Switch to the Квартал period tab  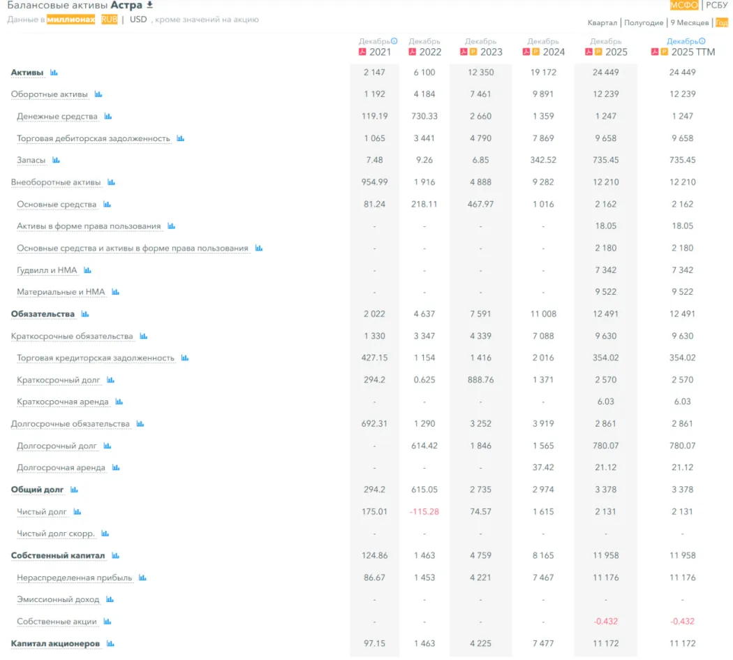pyautogui.click(x=602, y=23)
